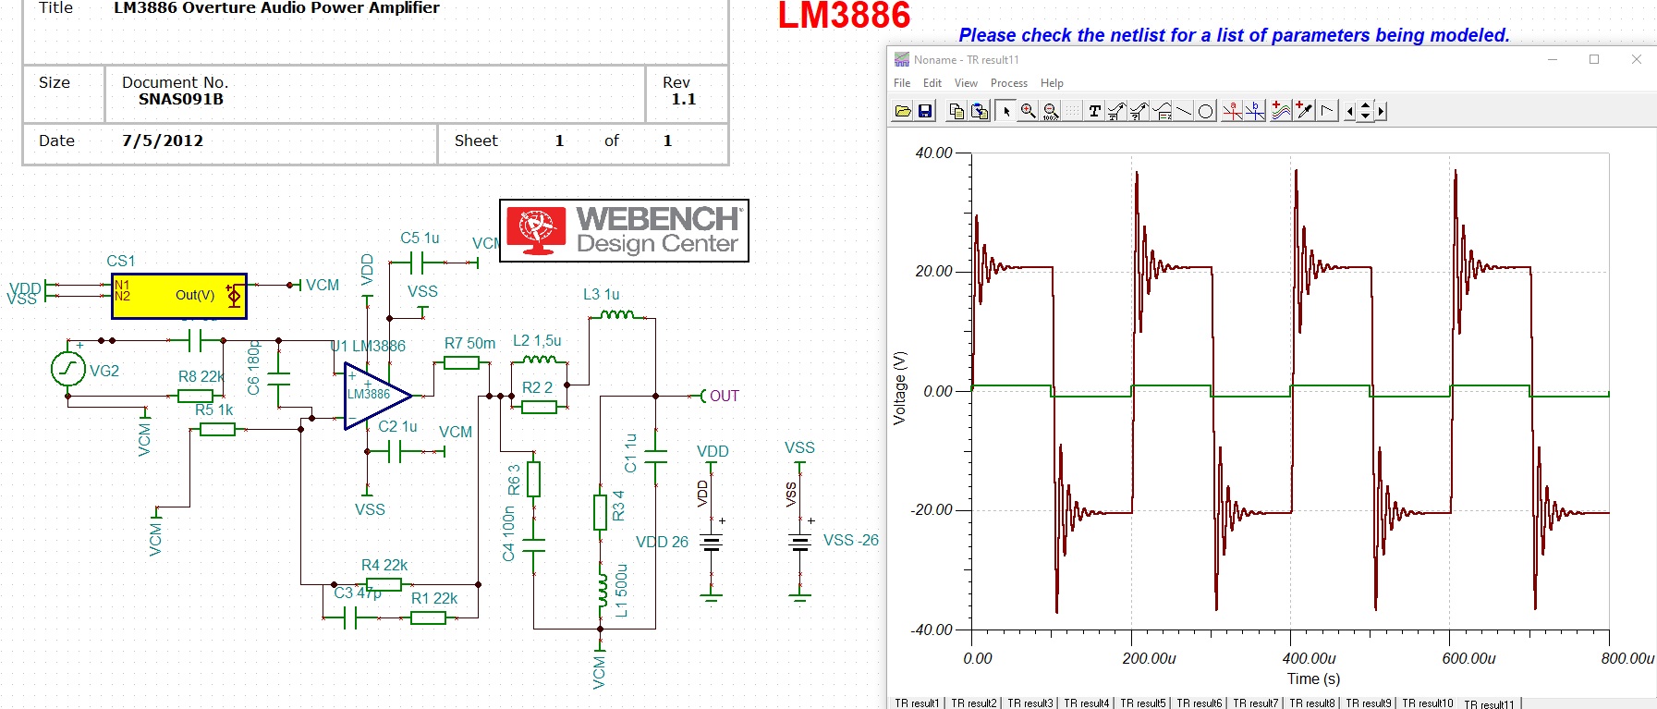This screenshot has height=709, width=1657.
Task: Click the VSS -26 battery label
Action: click(x=850, y=540)
